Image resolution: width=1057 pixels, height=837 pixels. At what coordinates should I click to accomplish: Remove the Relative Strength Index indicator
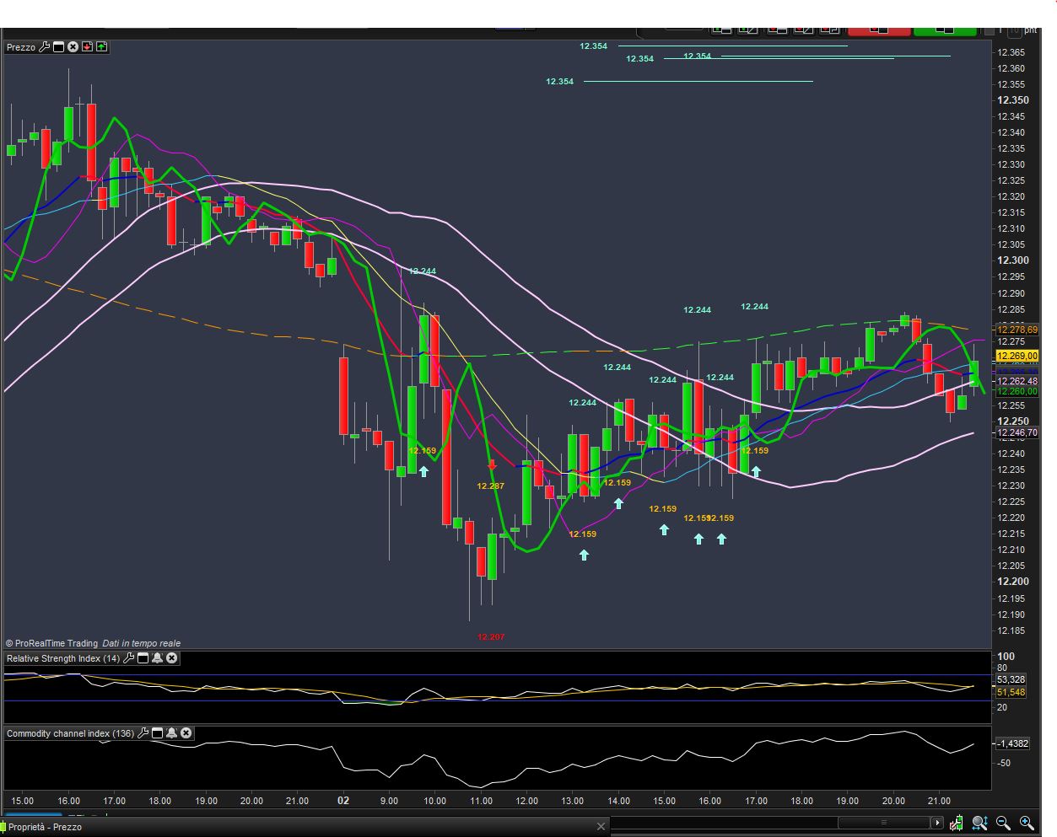pos(171,658)
